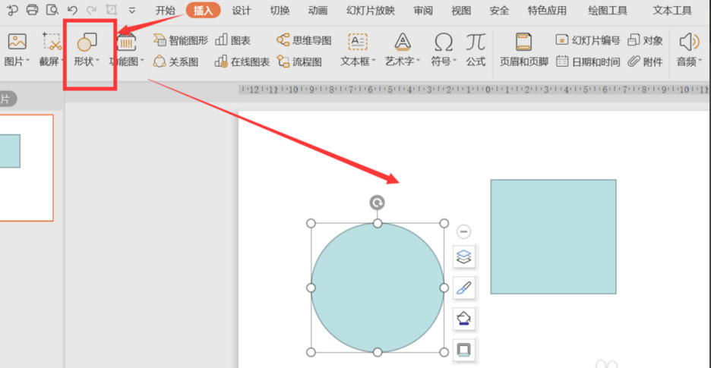Viewport: 711px width, 368px height.
Task: Insert a 公式 equation
Action: 476,50
